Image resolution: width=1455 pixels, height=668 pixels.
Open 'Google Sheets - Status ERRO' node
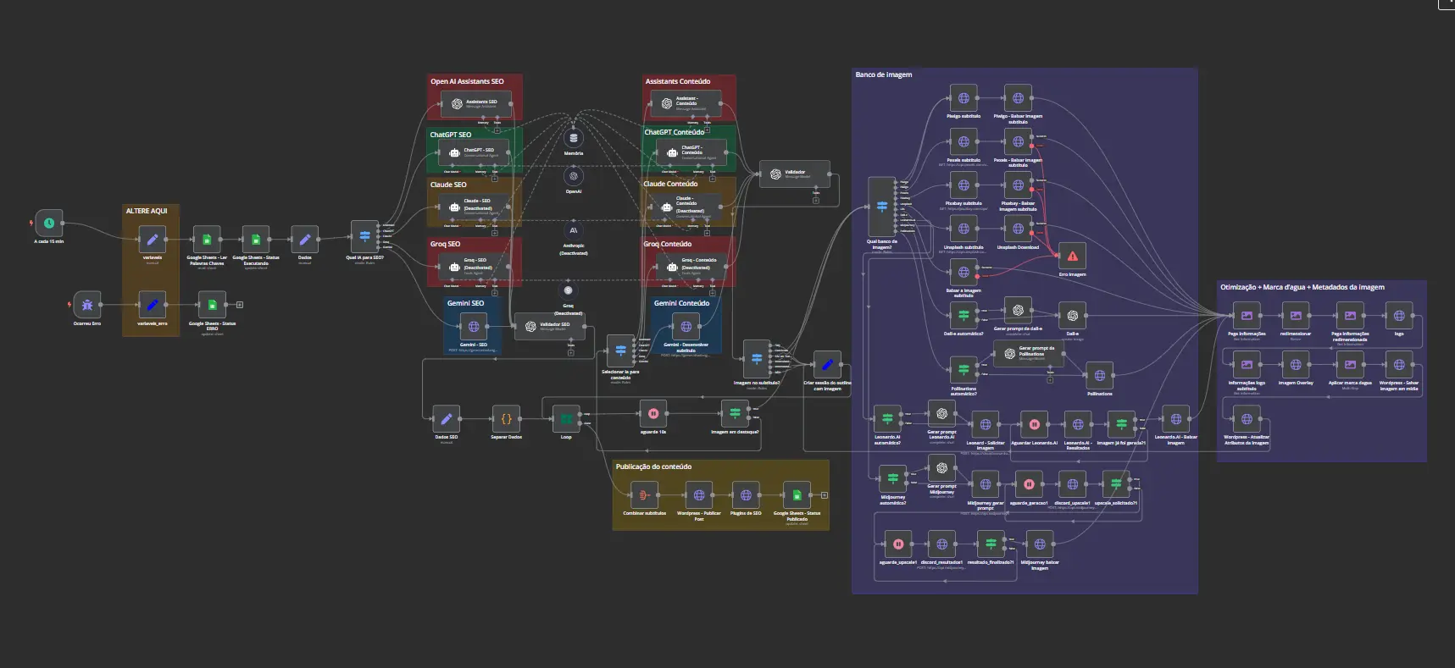[212, 305]
